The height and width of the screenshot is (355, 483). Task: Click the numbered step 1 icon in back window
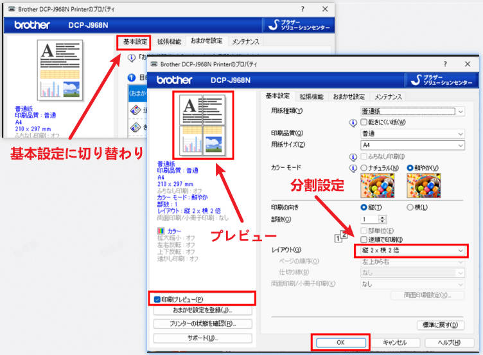pos(132,78)
